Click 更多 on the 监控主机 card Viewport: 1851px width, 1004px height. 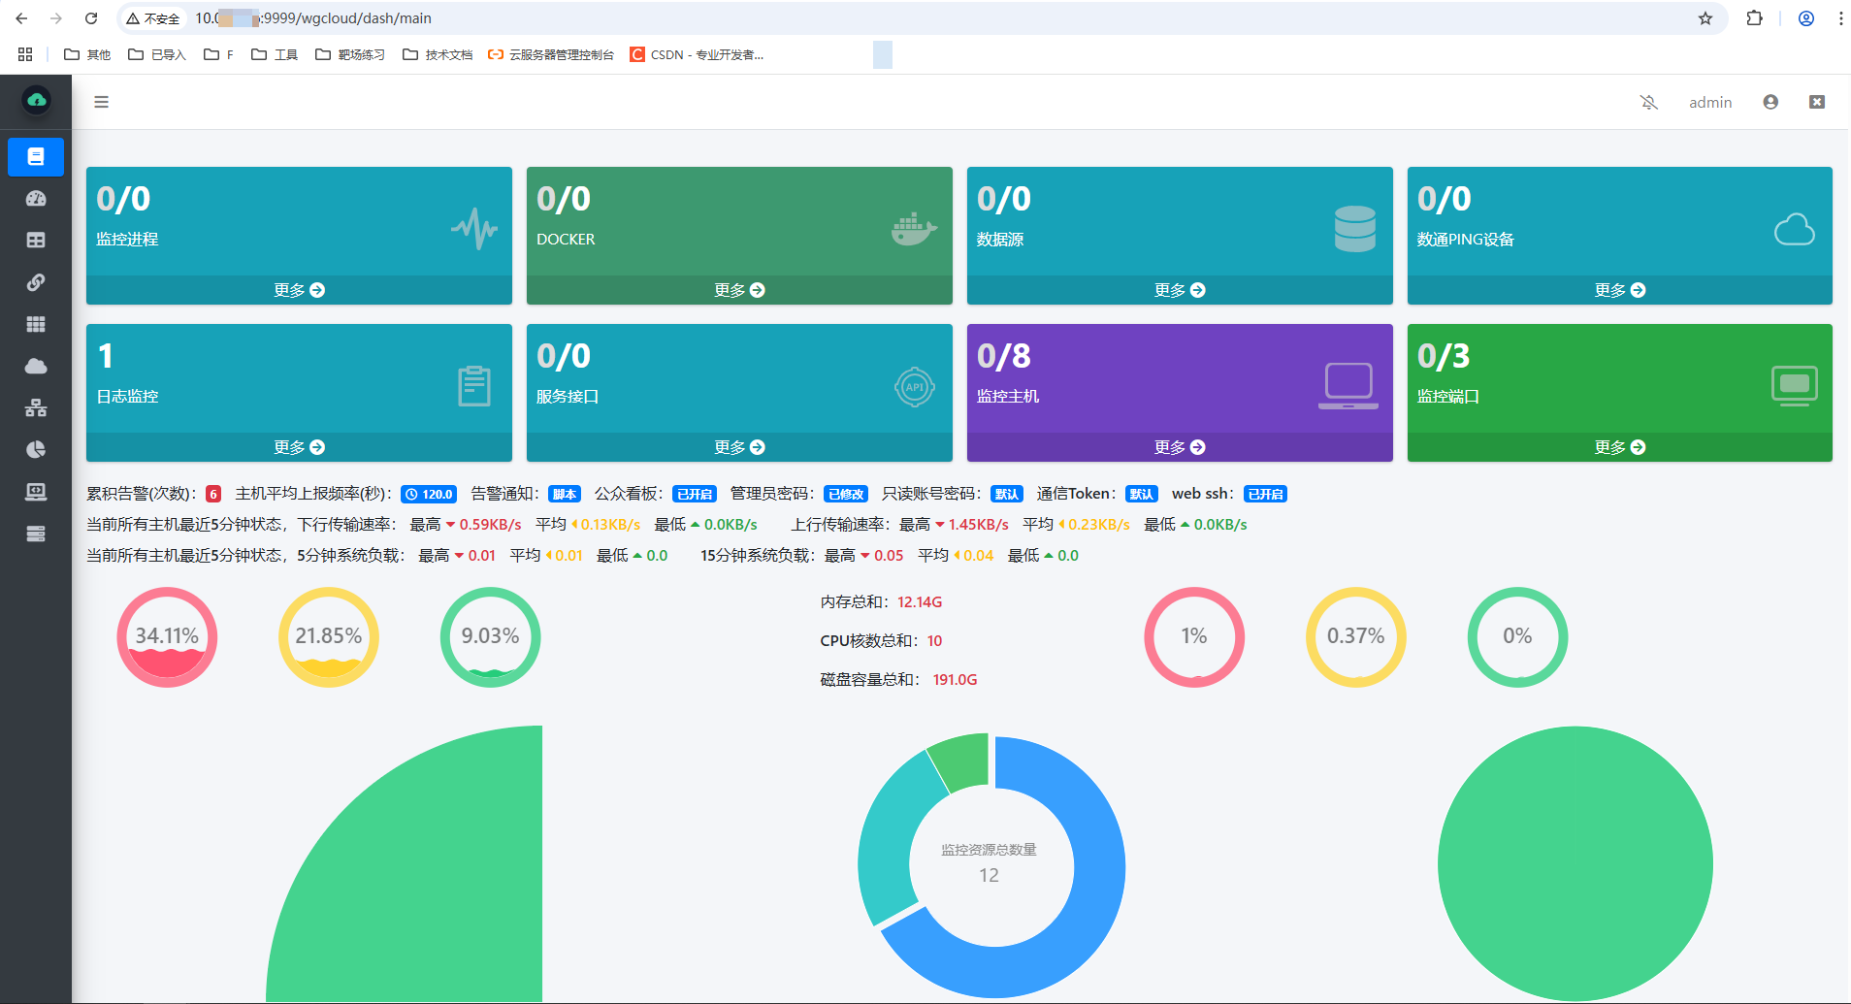point(1181,447)
